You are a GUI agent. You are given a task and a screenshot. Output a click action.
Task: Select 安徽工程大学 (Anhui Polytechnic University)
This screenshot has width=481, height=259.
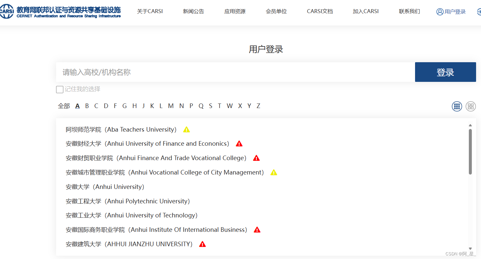click(x=128, y=201)
